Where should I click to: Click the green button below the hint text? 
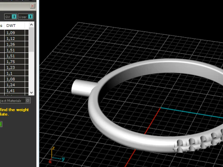coord(1,124)
